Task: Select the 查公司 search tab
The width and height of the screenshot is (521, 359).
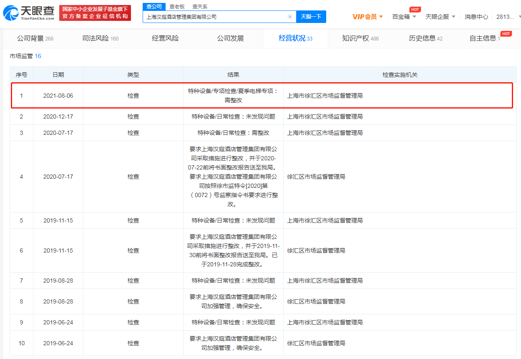Action: point(154,7)
